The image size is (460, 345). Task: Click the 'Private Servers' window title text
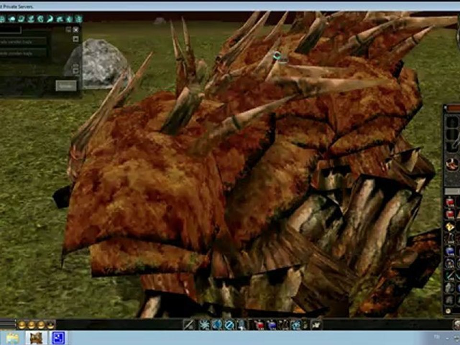(18, 6)
